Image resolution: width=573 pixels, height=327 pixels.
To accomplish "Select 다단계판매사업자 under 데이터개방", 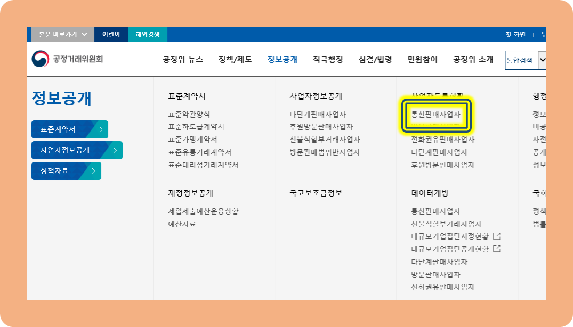I will 439,262.
